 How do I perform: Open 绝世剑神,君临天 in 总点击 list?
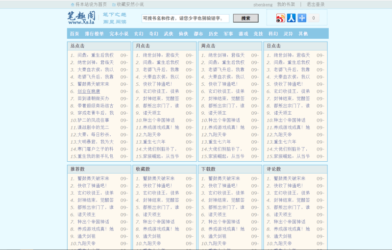click(x=96, y=63)
